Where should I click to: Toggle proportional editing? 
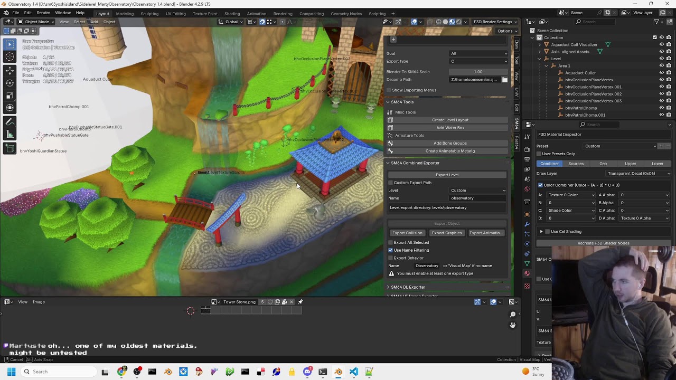(x=281, y=22)
